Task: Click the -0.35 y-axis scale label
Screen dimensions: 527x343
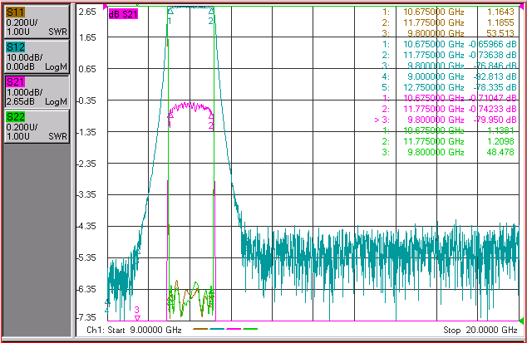Action: (86, 100)
